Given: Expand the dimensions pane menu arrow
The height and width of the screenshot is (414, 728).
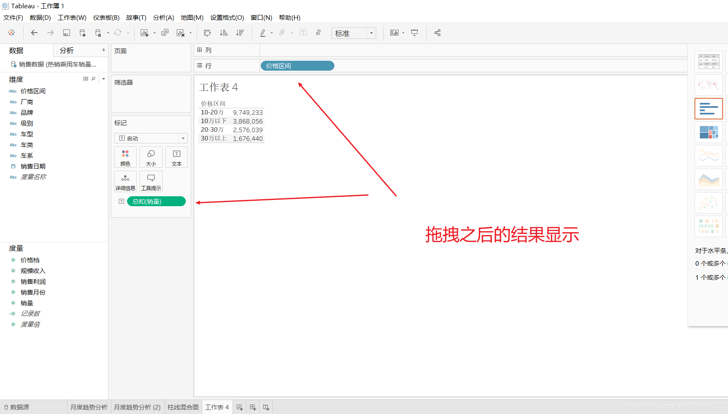Looking at the screenshot, I should 103,79.
